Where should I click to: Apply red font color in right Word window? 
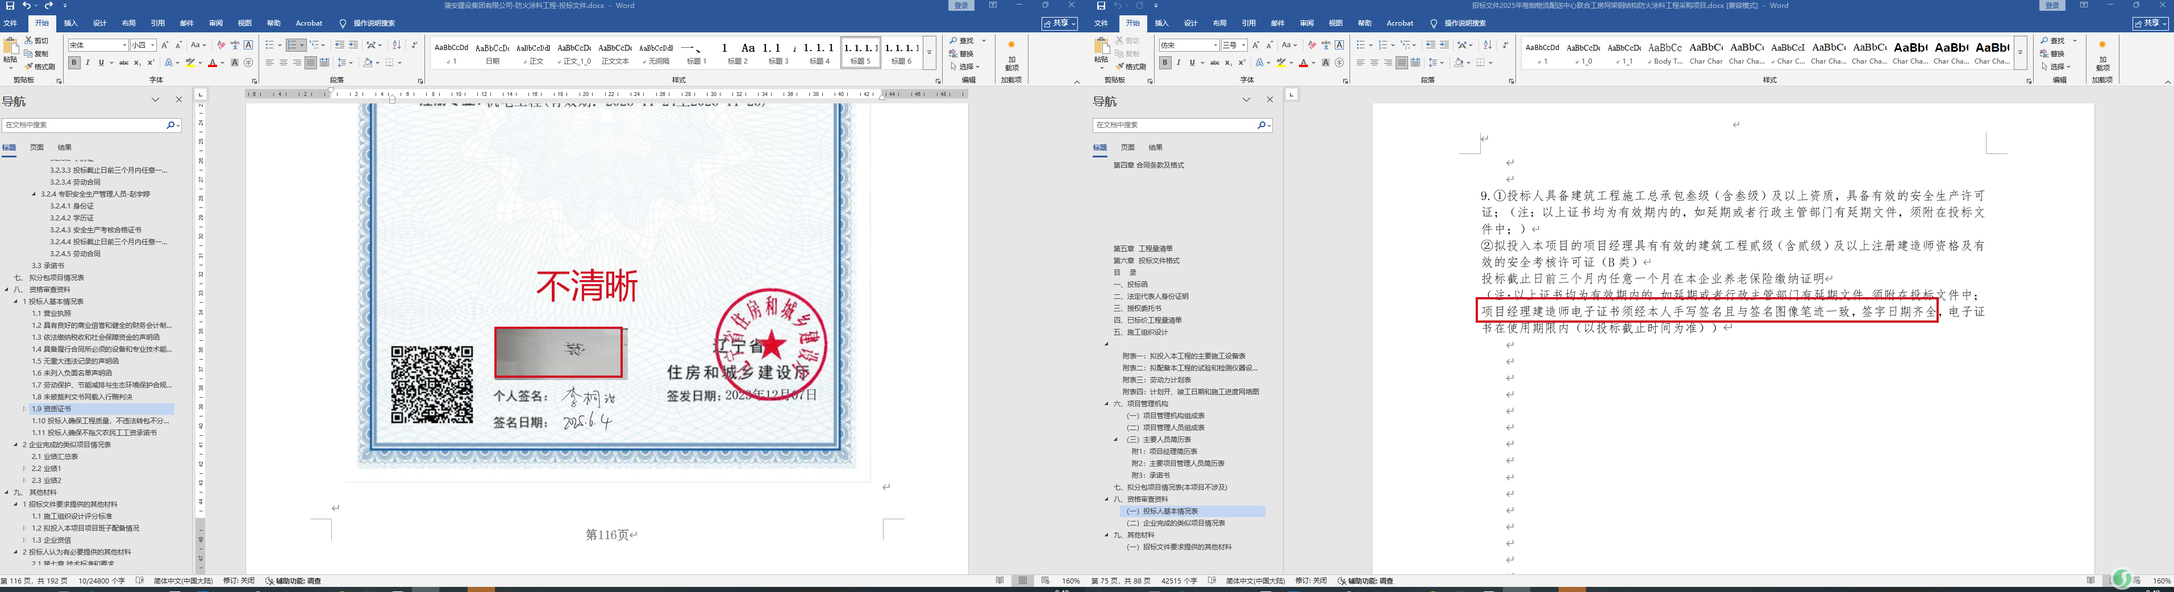1304,62
